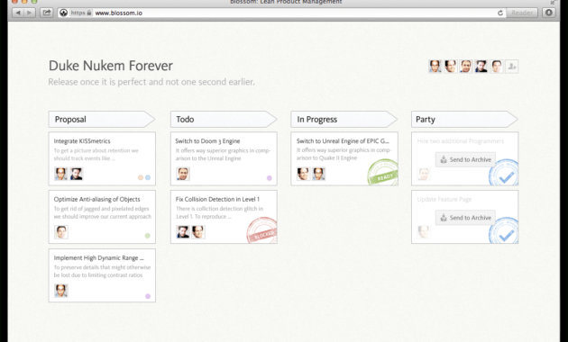Click the blue label dot on Integrate KISSmetrics card
This screenshot has width=568, height=342.
[148, 177]
